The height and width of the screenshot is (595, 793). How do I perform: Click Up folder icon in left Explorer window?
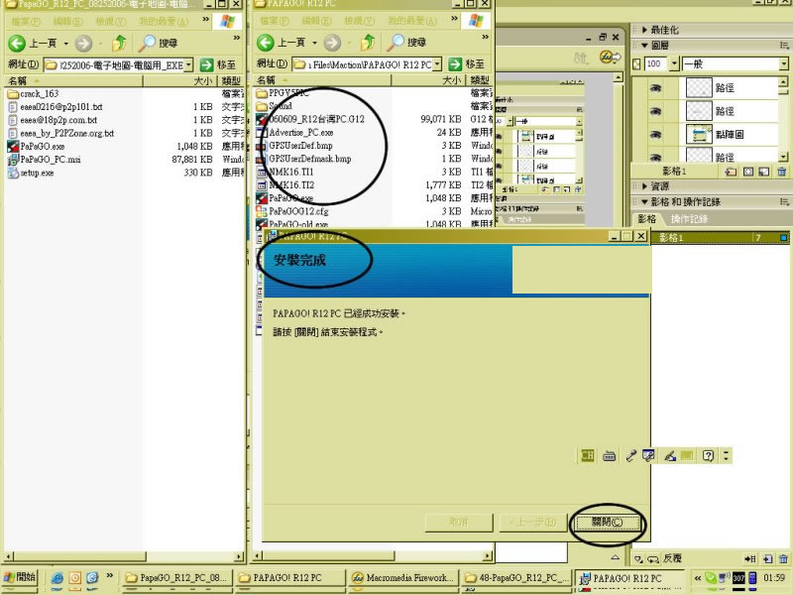(x=119, y=43)
